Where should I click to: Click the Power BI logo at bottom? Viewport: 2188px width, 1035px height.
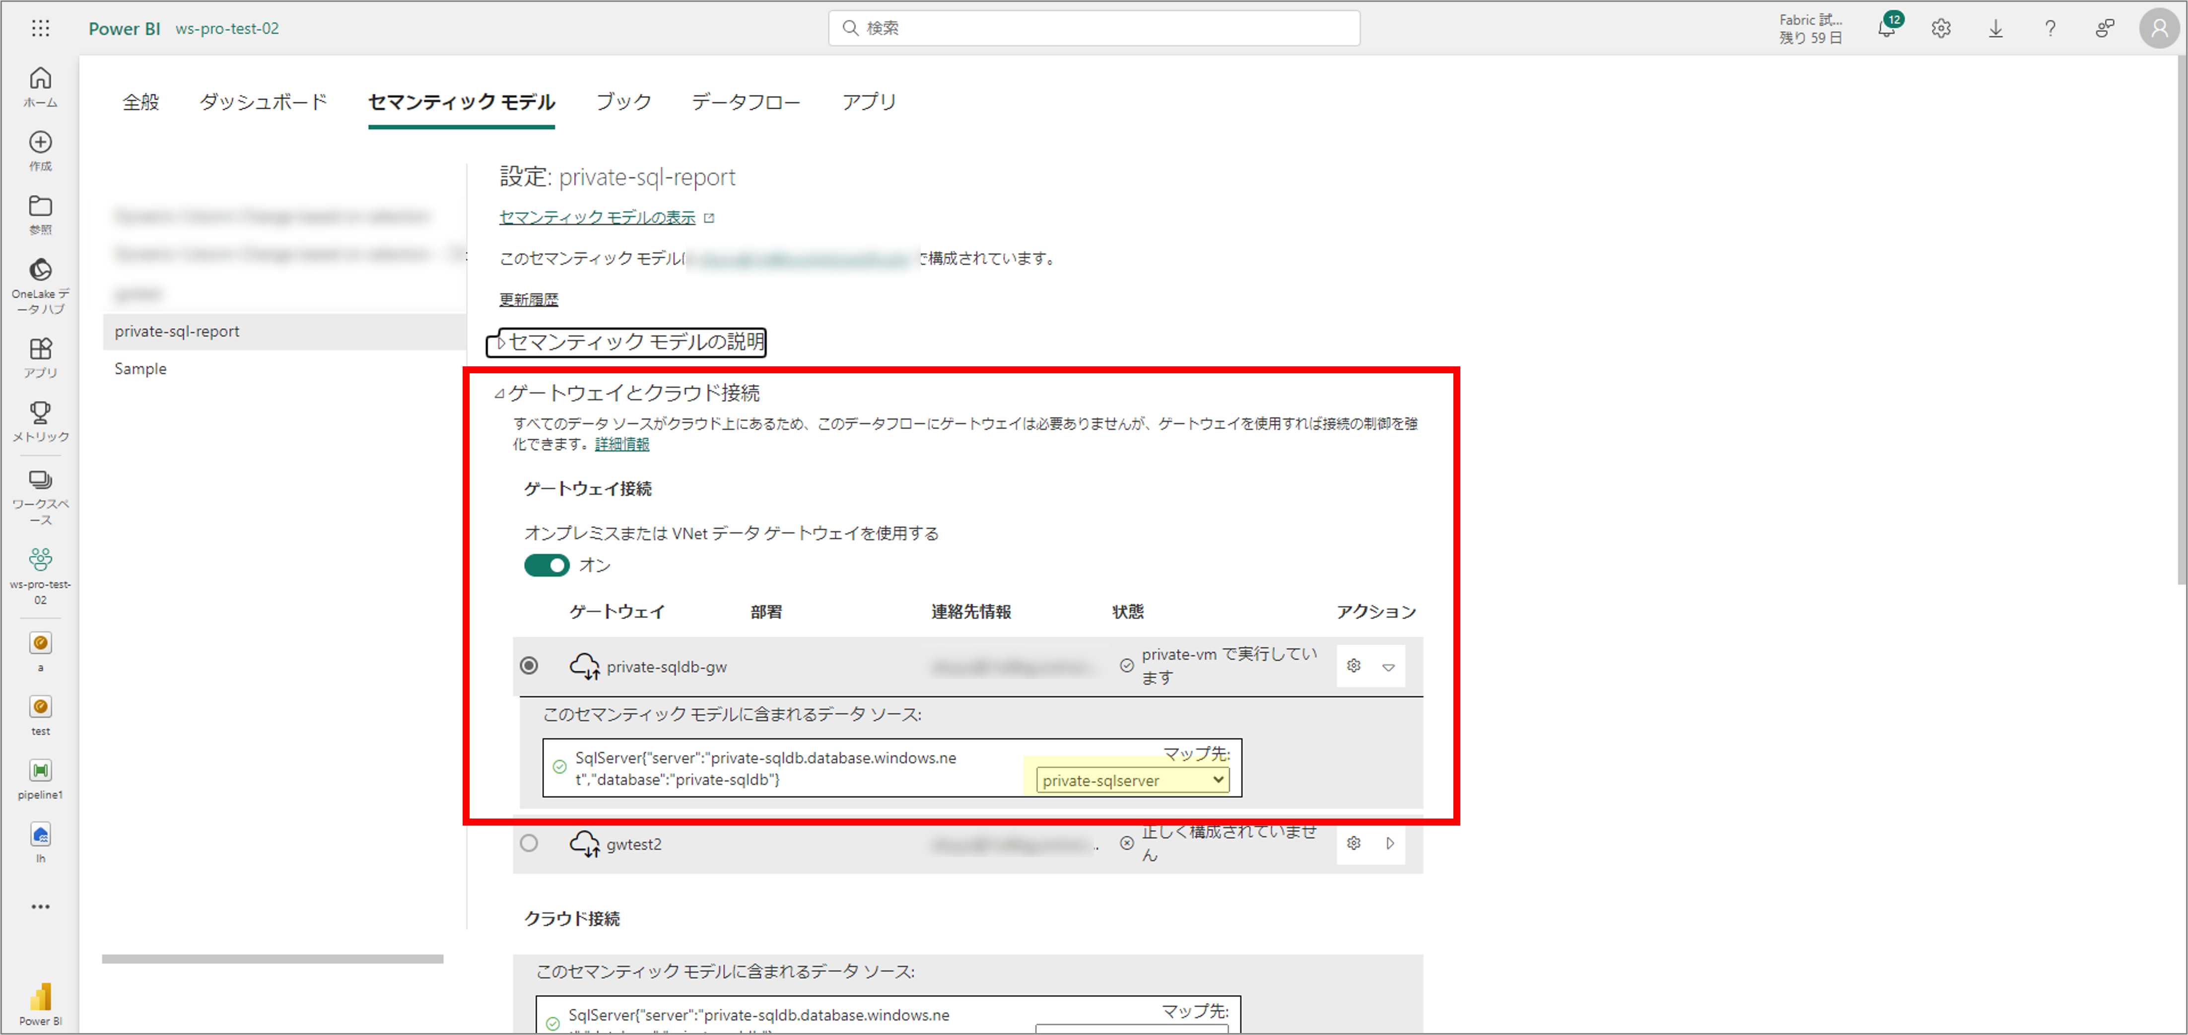40,1004
